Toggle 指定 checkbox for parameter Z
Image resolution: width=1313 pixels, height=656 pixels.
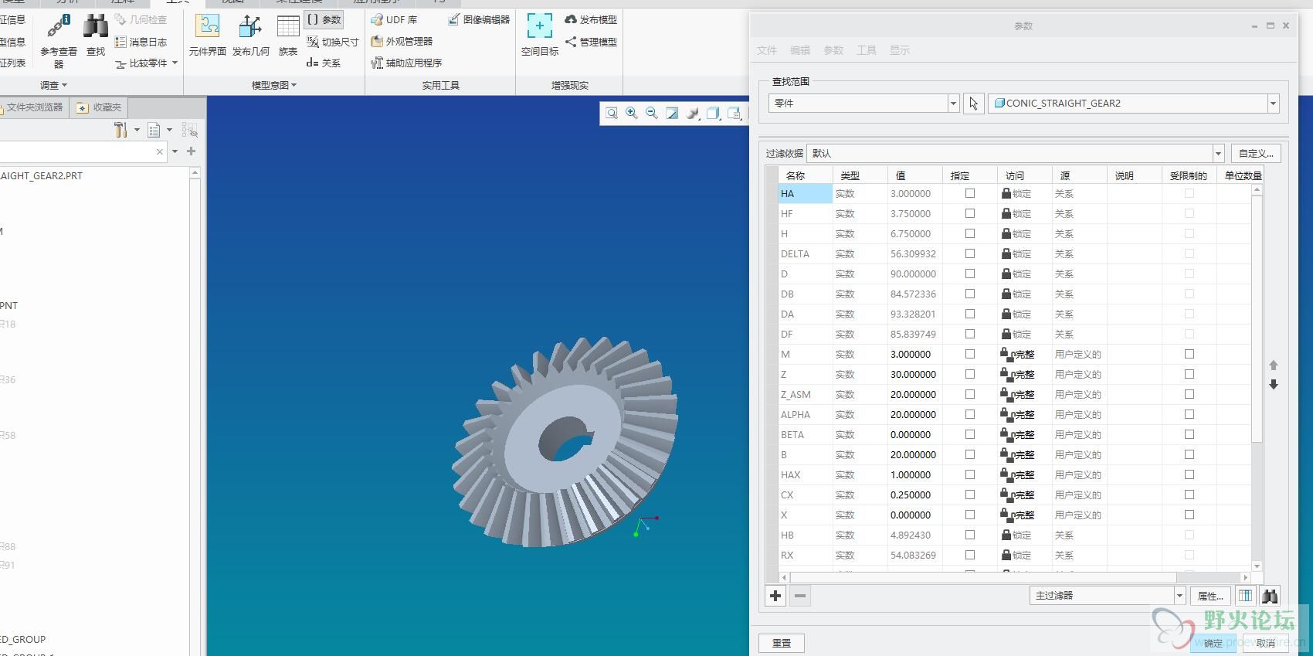tap(970, 374)
